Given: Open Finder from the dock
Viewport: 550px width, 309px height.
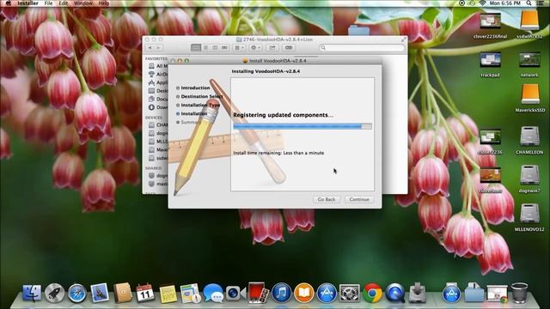Looking at the screenshot, I should pos(32,293).
